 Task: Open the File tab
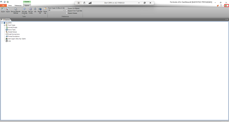coord(3,5)
